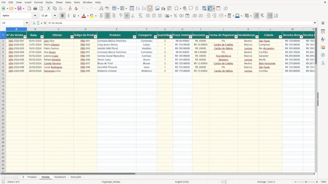Open the Cidade column filter dropdown

tap(280, 37)
